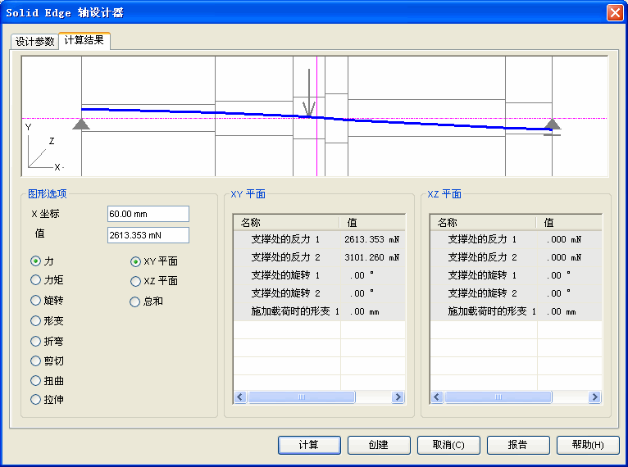
Task: Click the right support triangle in the diagram
Action: (x=553, y=124)
